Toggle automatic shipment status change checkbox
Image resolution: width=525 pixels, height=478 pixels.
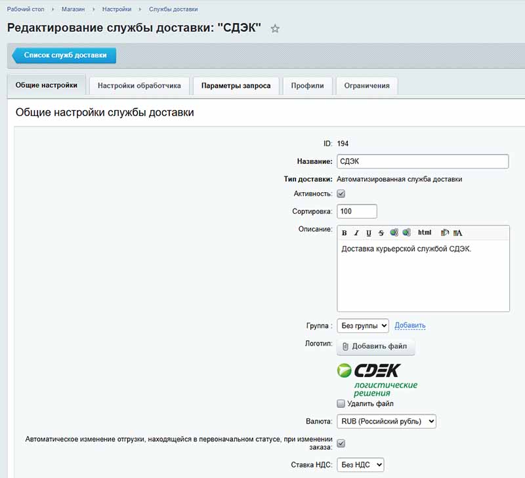341,443
